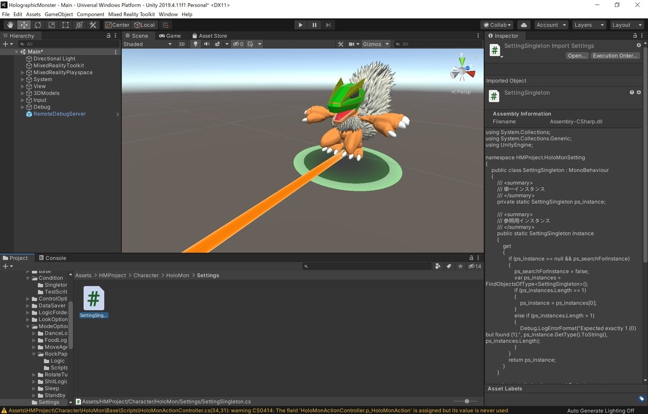Image resolution: width=648 pixels, height=414 pixels.
Task: Open the cloud services icon
Action: pyautogui.click(x=523, y=25)
